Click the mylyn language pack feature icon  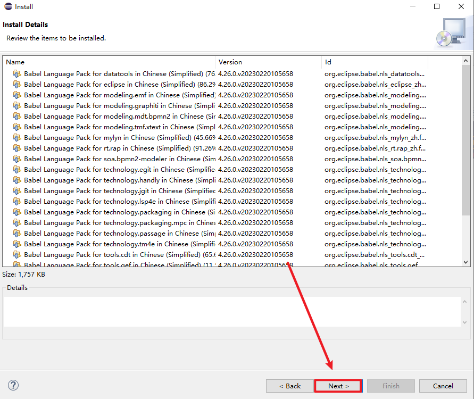(17, 138)
